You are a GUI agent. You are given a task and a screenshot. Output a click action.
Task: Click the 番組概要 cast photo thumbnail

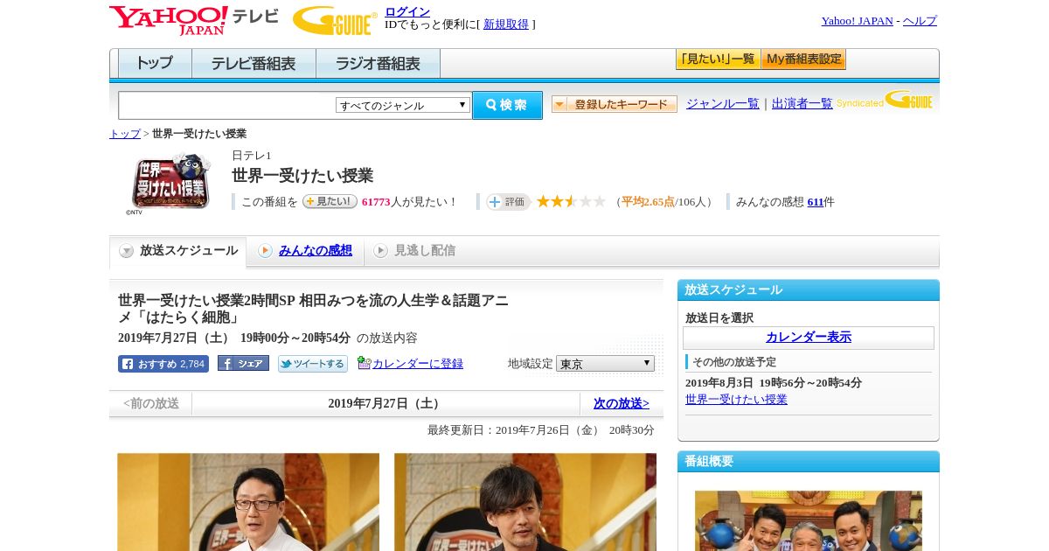(x=809, y=521)
